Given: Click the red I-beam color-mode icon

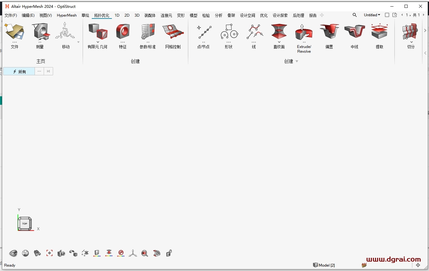Looking at the screenshot, I should pos(109,253).
